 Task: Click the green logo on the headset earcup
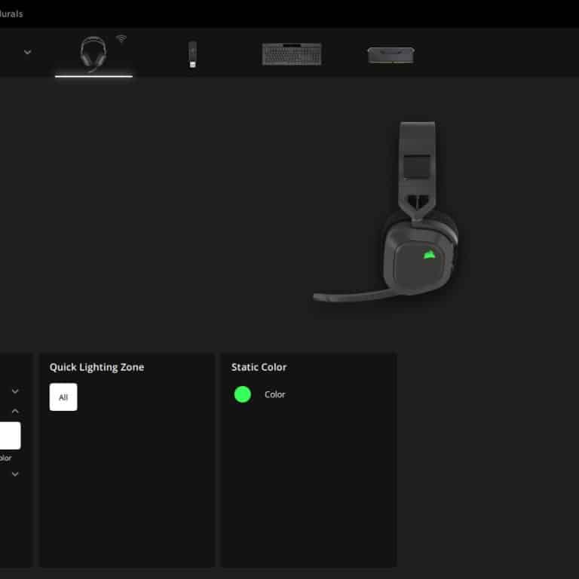coord(430,253)
